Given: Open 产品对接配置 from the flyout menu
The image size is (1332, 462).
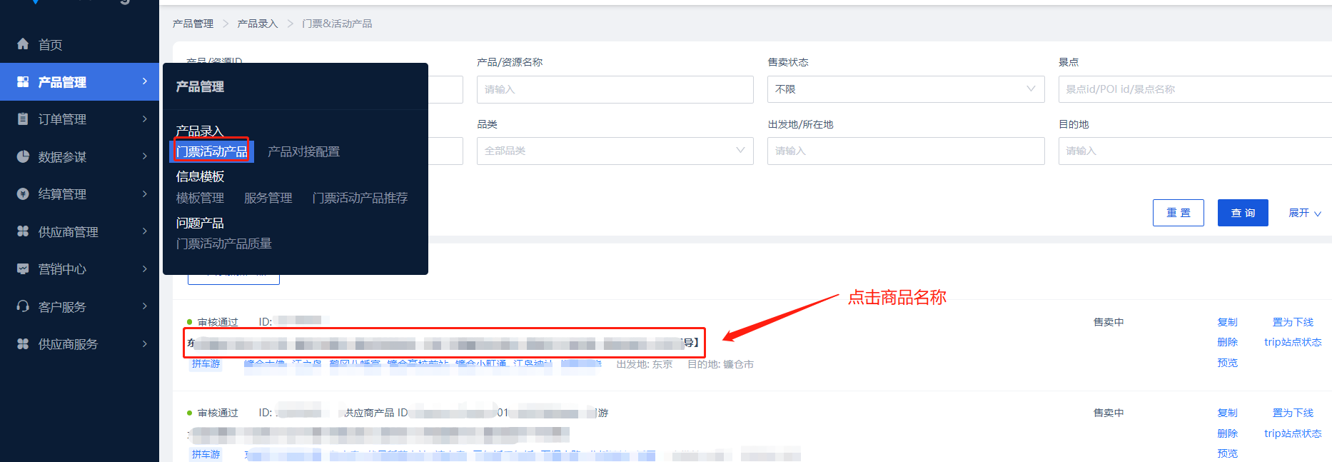Looking at the screenshot, I should [x=303, y=151].
